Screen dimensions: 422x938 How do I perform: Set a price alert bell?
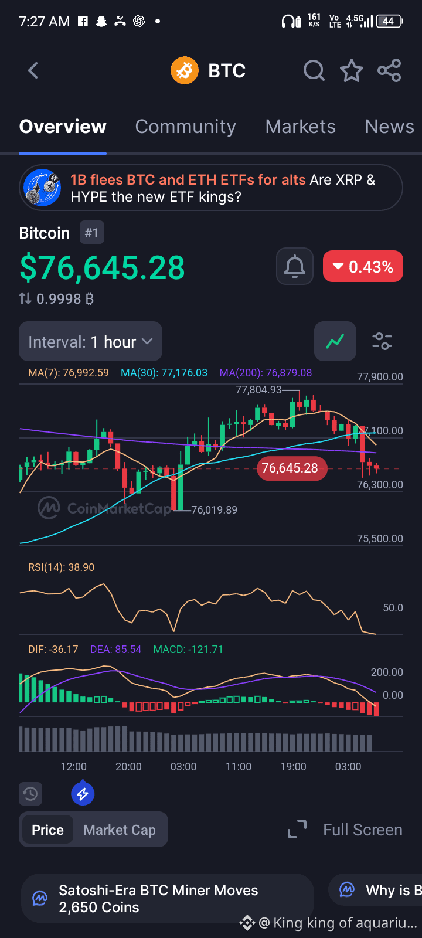[295, 267]
